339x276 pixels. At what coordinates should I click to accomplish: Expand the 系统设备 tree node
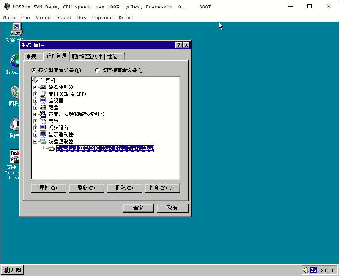click(x=35, y=128)
